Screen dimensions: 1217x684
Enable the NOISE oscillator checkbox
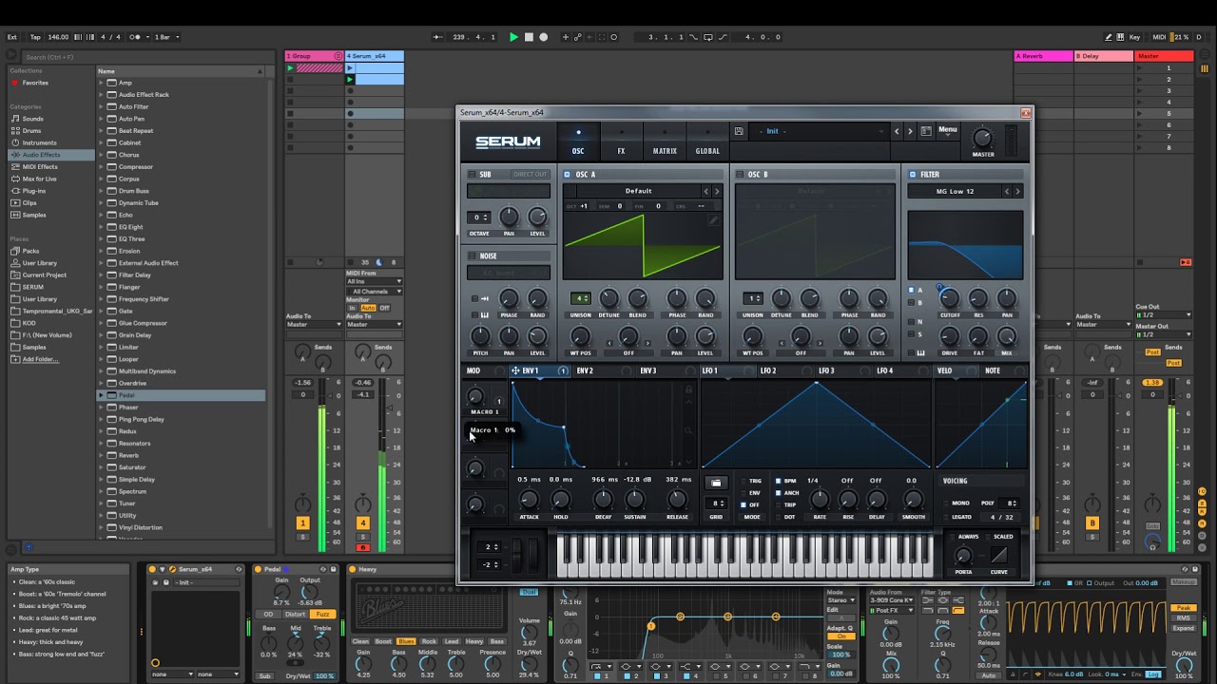(472, 256)
